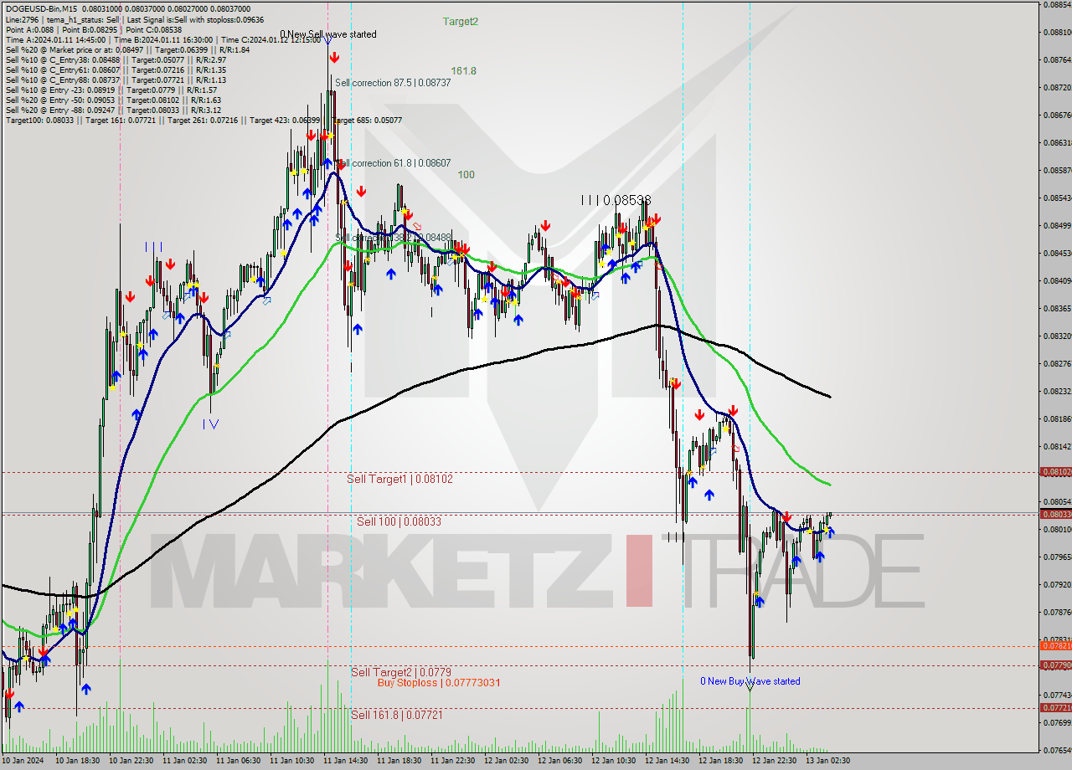Click the orange 0.07821 price tag
This screenshot has height=770, width=1072.
tap(1055, 645)
